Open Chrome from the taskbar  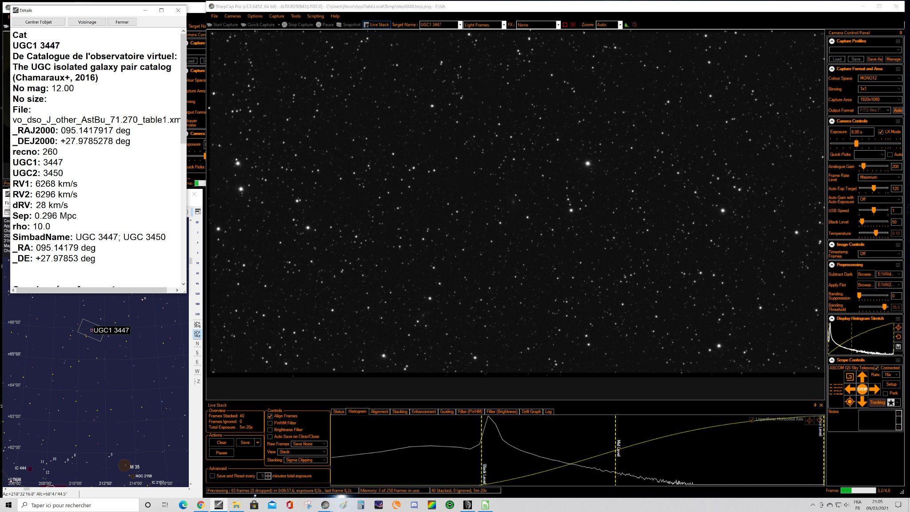click(x=201, y=505)
